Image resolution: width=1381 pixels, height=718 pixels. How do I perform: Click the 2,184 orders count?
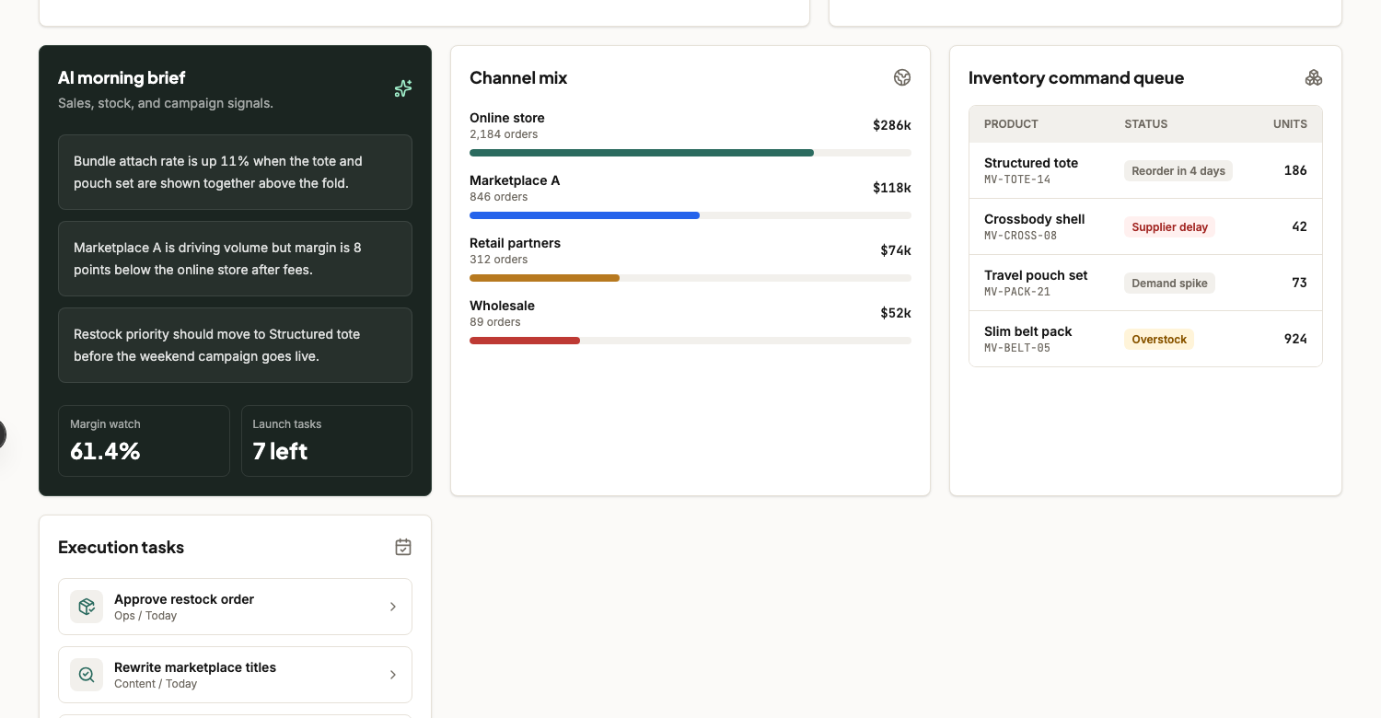coord(504,134)
